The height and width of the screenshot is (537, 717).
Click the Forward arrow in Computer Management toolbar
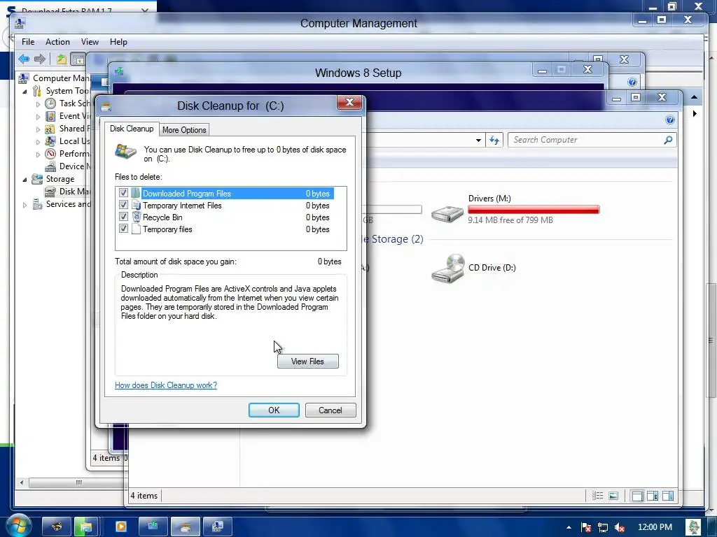(x=40, y=59)
